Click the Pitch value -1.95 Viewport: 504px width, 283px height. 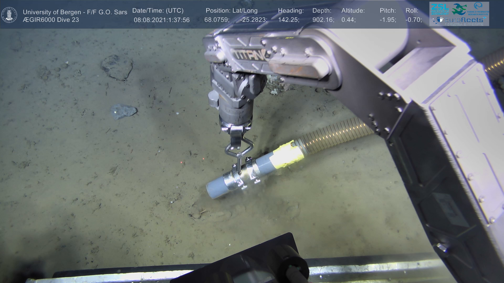coord(388,20)
